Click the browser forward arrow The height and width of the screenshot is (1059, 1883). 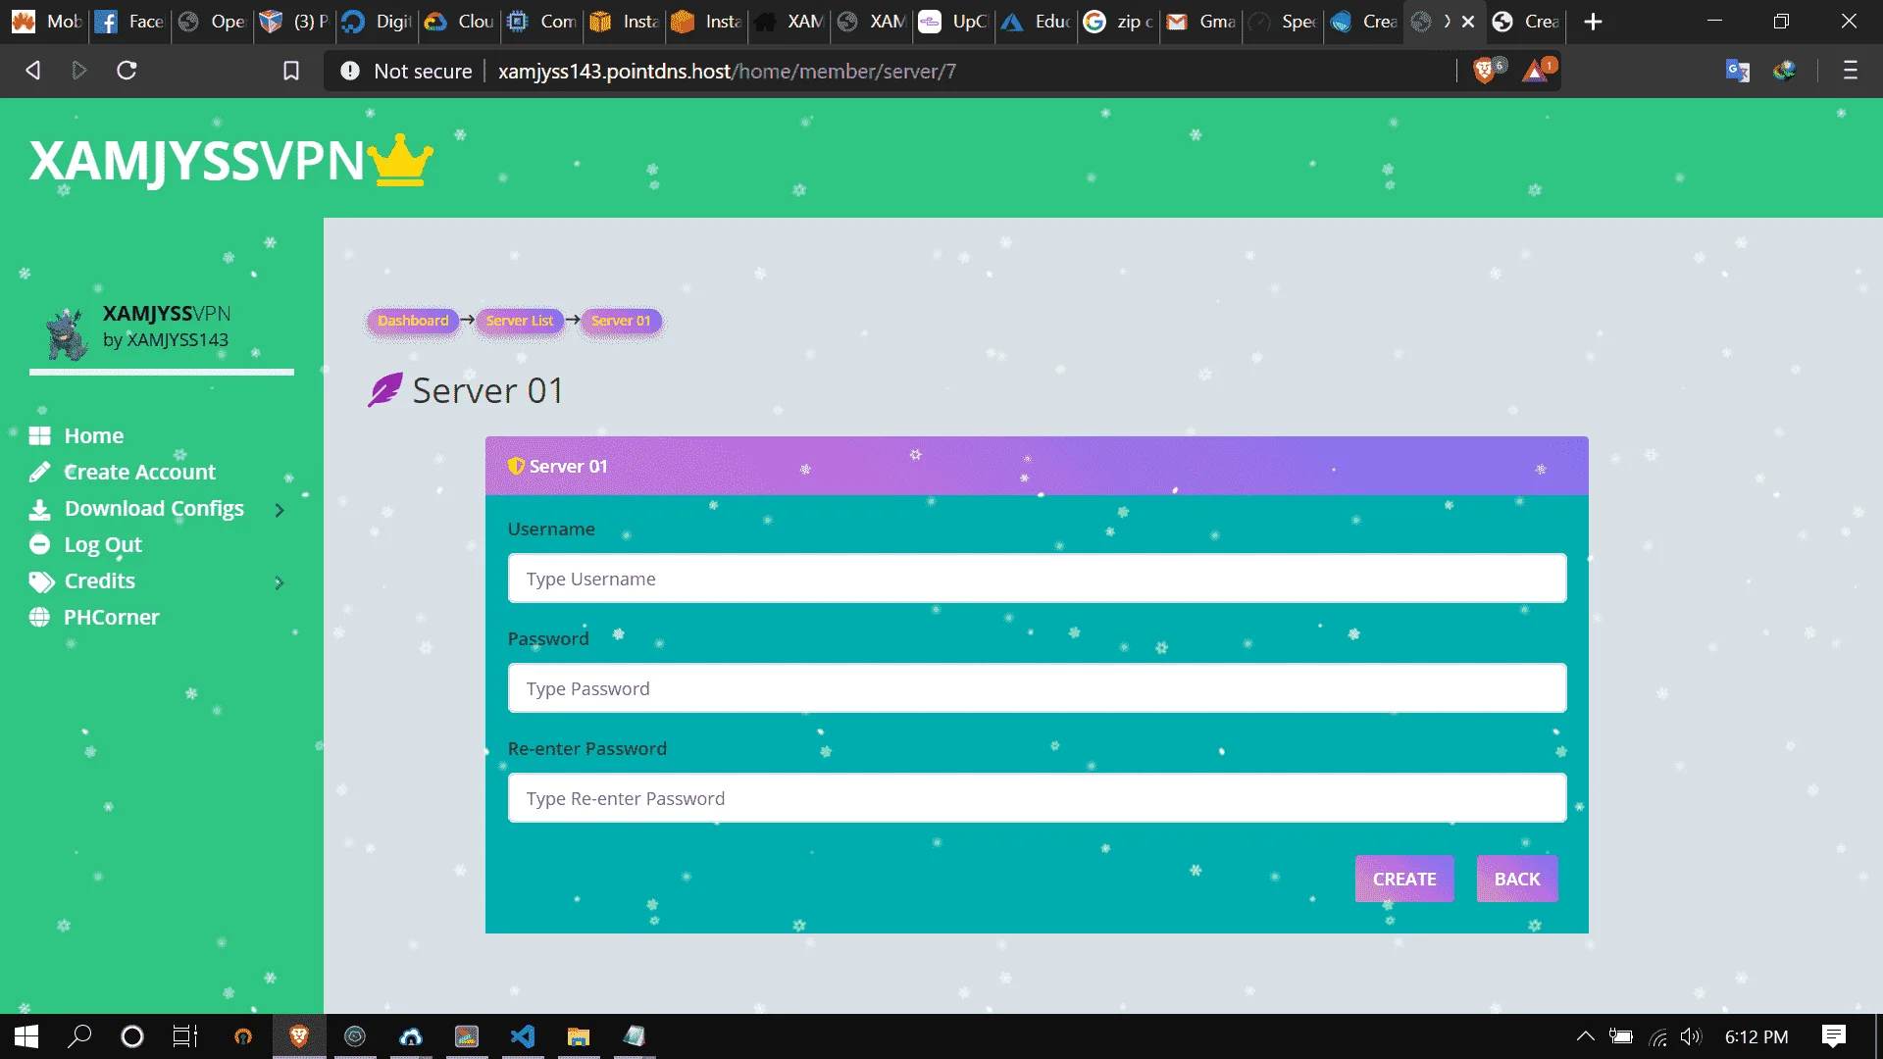point(79,71)
